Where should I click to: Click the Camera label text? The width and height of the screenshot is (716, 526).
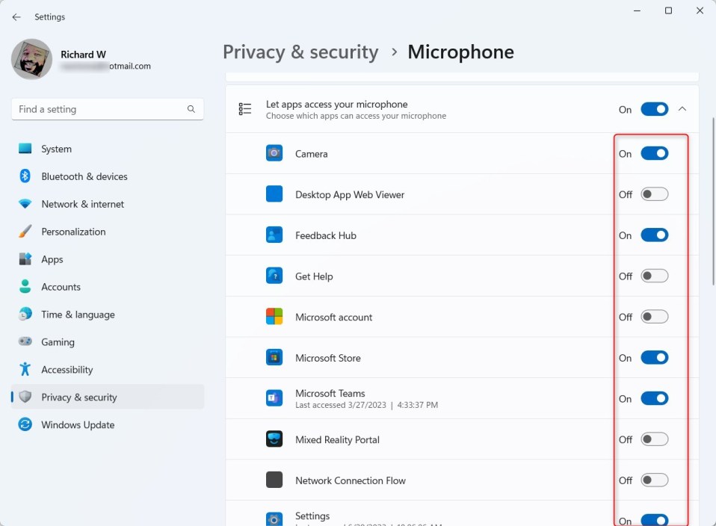312,154
